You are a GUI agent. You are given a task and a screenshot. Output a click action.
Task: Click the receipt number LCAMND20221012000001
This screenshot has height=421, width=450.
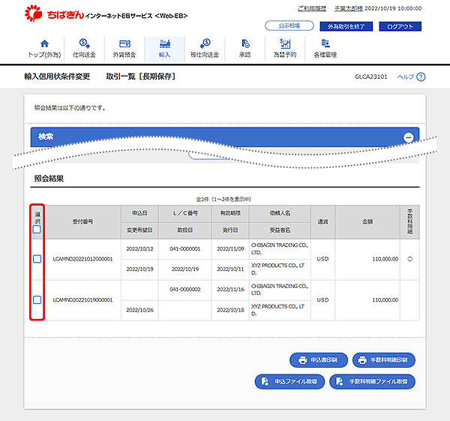click(82, 259)
